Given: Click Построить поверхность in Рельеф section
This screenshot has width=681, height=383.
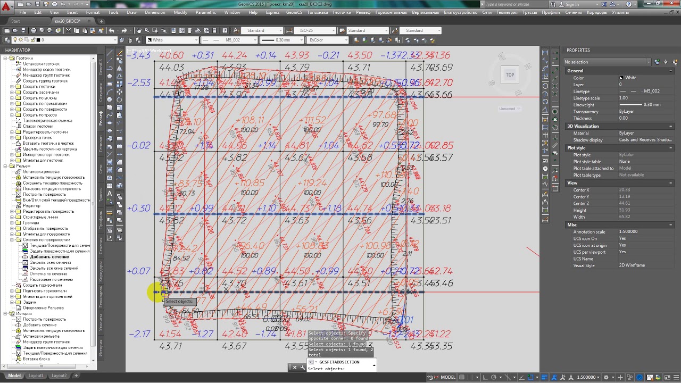Looking at the screenshot, I should tap(44, 194).
